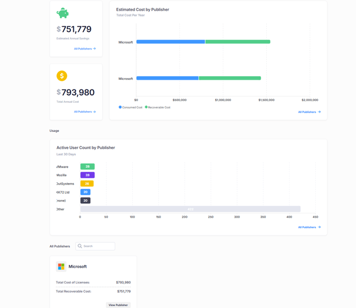356x308 pixels.
Task: Click the Active User Count by Publisher title
Action: coord(86,147)
